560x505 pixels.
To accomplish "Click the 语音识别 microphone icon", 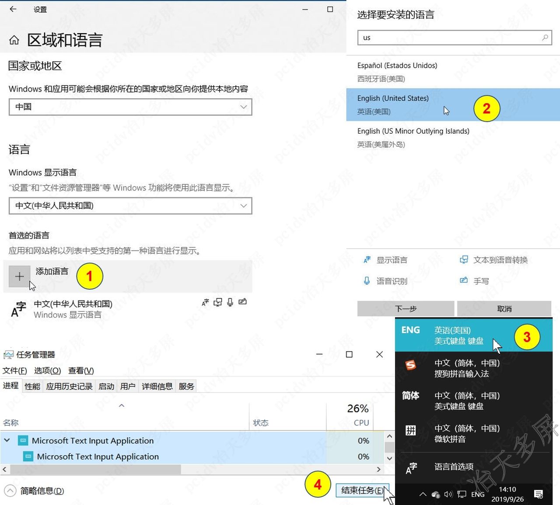I will pyautogui.click(x=367, y=281).
